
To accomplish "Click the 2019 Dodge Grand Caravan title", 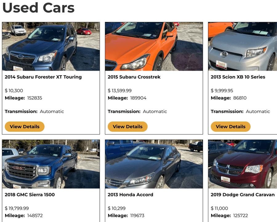I will 243,195.
